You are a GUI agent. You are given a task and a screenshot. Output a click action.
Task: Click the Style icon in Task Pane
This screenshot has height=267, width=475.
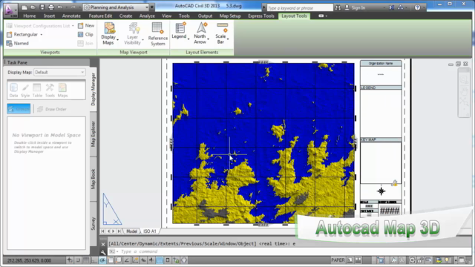point(25,90)
